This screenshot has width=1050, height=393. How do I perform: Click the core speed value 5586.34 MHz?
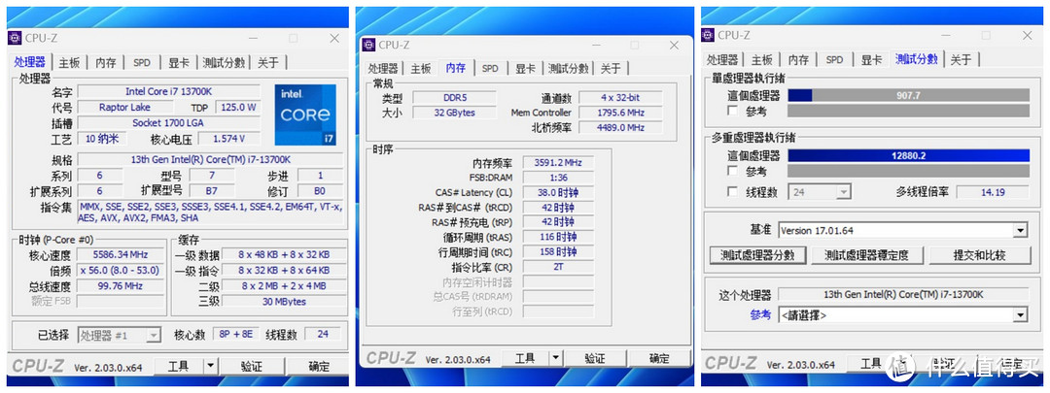(121, 254)
